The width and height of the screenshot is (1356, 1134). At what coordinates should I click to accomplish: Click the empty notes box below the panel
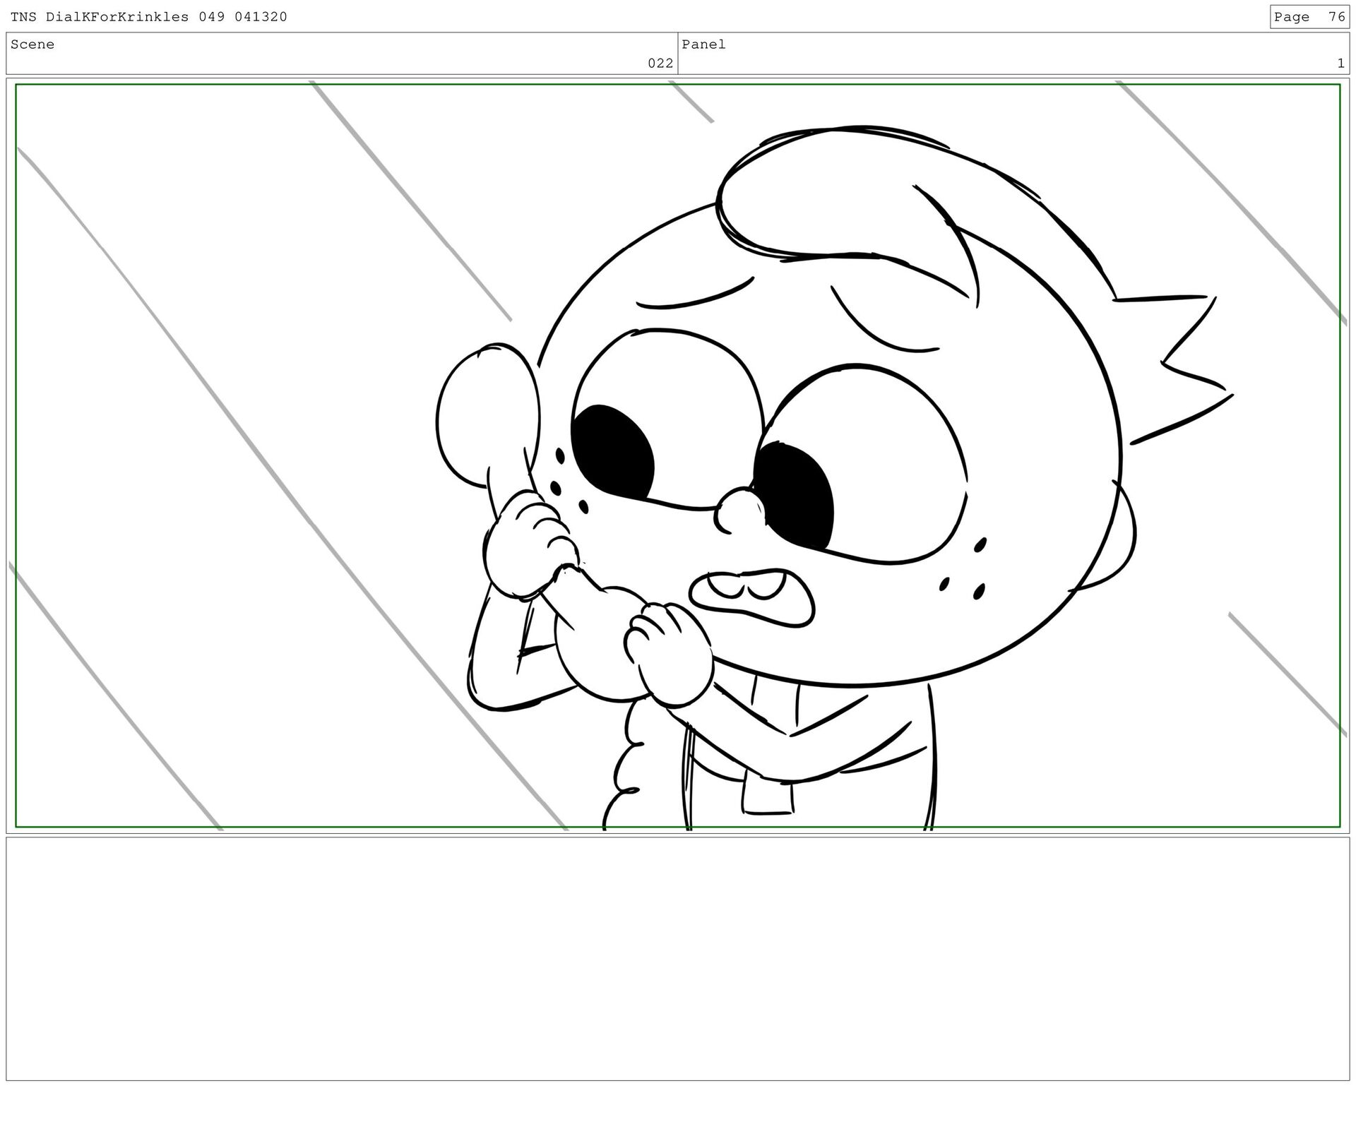coord(677,958)
